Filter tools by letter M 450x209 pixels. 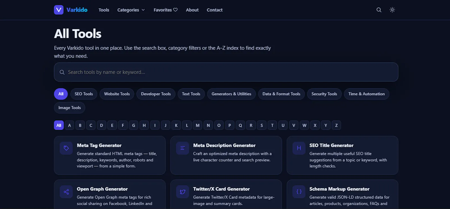click(x=198, y=125)
